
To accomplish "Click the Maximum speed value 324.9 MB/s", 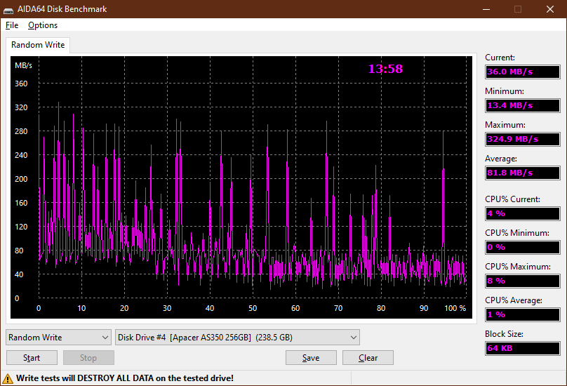I will (x=523, y=139).
